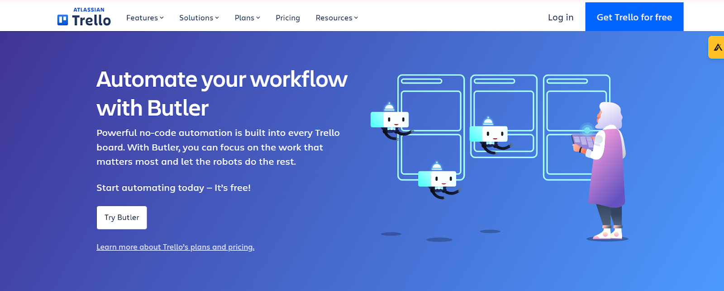Expand the Solutions dropdown chevron
724x291 pixels.
[x=217, y=18]
